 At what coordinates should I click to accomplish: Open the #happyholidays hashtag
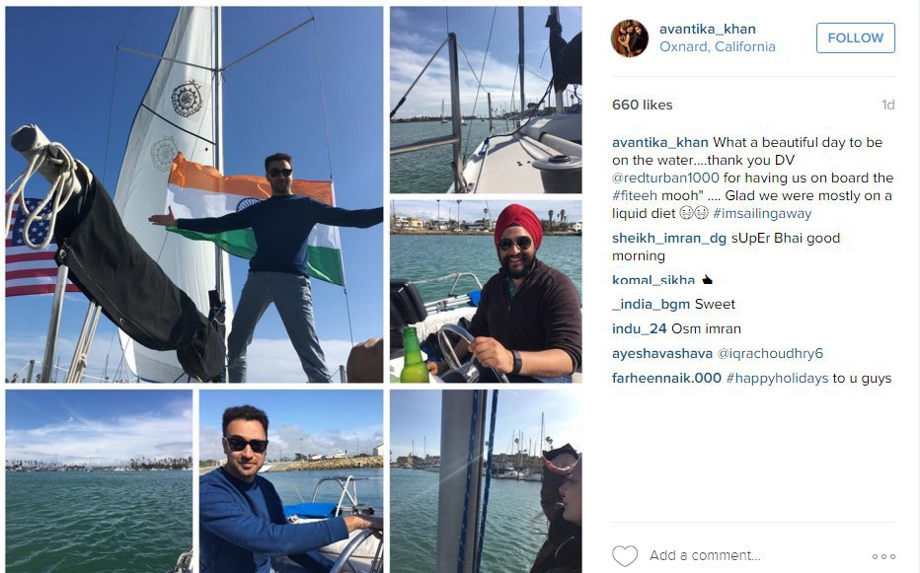(777, 379)
